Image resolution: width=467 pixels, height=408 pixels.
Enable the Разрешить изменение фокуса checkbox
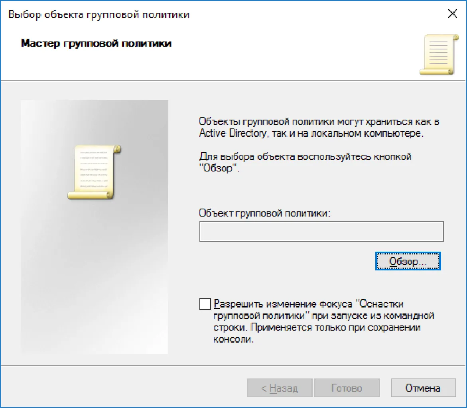click(x=205, y=304)
